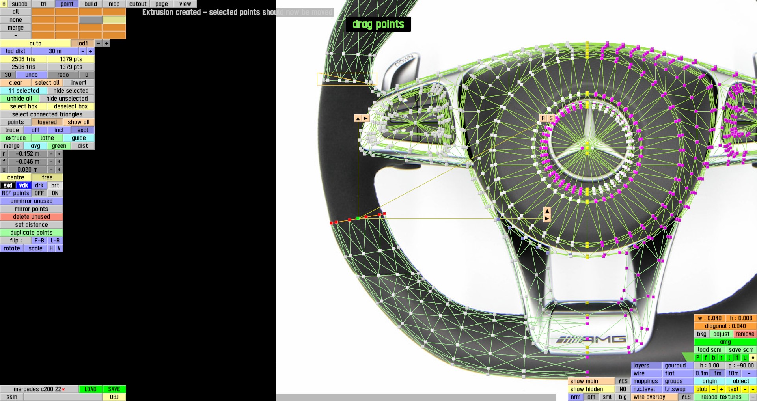Click the S handle in the viewport
This screenshot has height=401, width=757.
click(551, 118)
